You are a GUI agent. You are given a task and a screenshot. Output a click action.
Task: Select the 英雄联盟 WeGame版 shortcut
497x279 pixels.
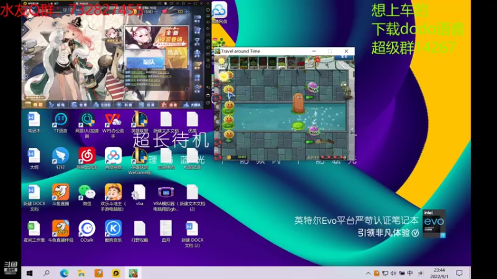point(139,161)
